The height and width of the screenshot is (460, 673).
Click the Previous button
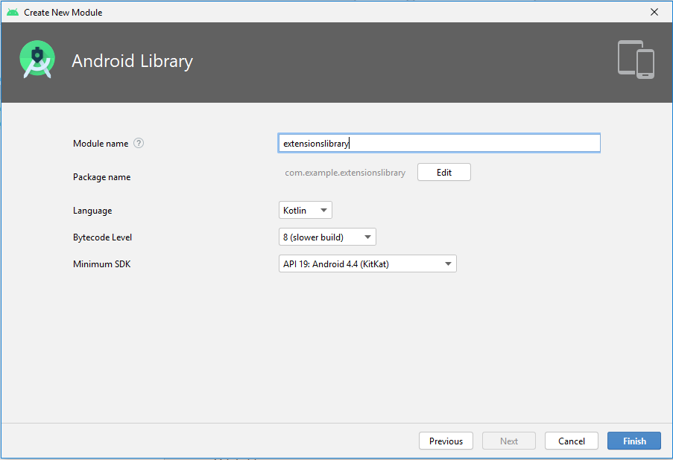[446, 441]
